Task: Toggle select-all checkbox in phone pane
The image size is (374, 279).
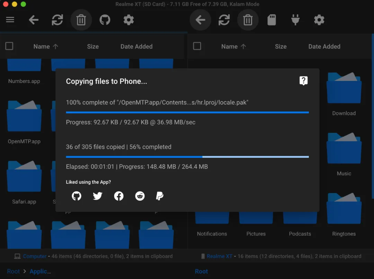Action: click(x=197, y=46)
